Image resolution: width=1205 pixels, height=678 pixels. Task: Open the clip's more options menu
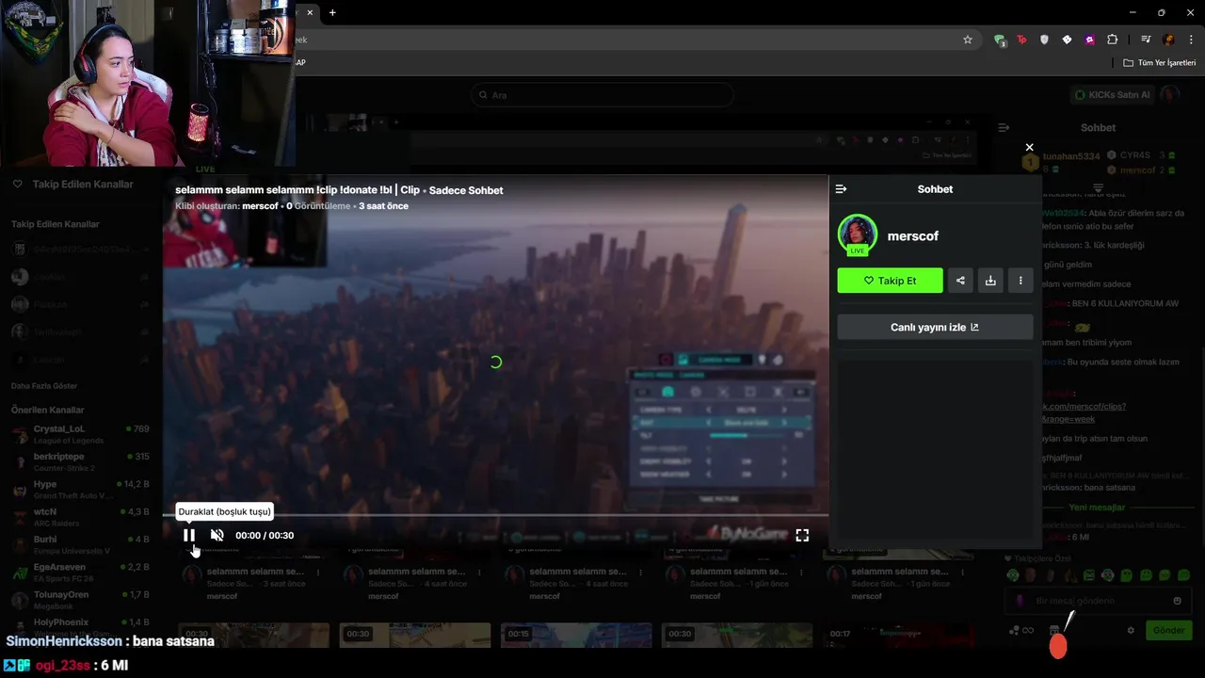[x=1020, y=281]
